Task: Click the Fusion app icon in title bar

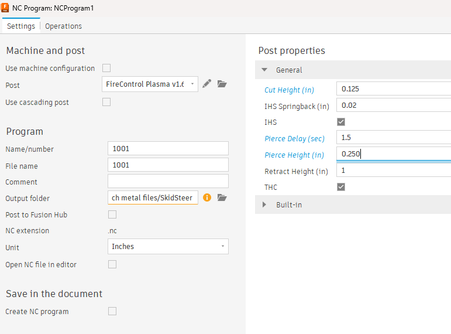Action: [x=5, y=8]
